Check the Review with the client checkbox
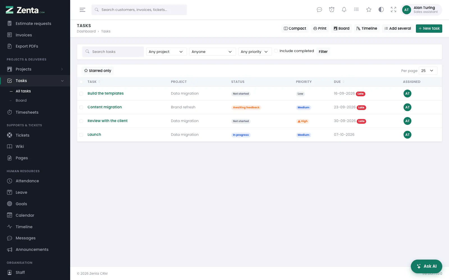This screenshot has height=280, width=449. 81,121
